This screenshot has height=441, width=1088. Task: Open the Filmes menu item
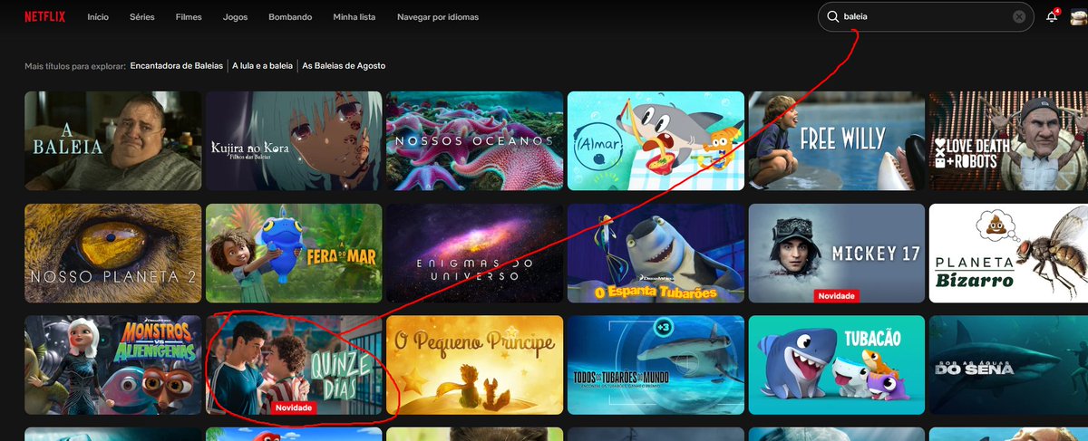coord(188,17)
